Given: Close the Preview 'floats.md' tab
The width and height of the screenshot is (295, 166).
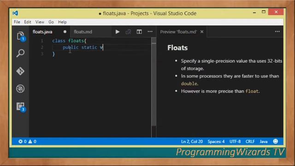Looking at the screenshot, I should [202, 32].
